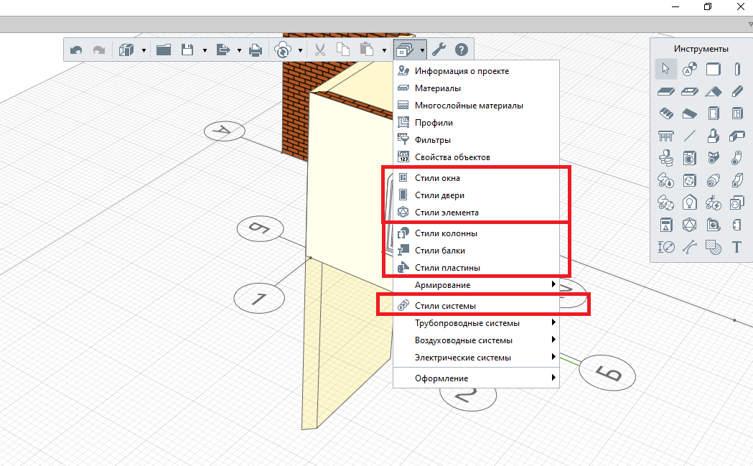Click the axis bubble labeled 1
Image resolution: width=753 pixels, height=466 pixels.
[259, 298]
